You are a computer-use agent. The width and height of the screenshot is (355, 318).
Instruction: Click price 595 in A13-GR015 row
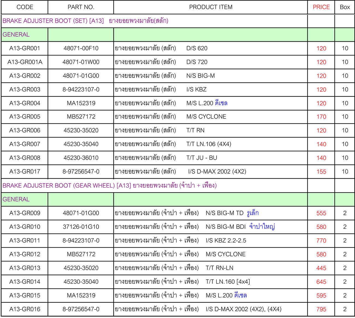pyautogui.click(x=321, y=296)
